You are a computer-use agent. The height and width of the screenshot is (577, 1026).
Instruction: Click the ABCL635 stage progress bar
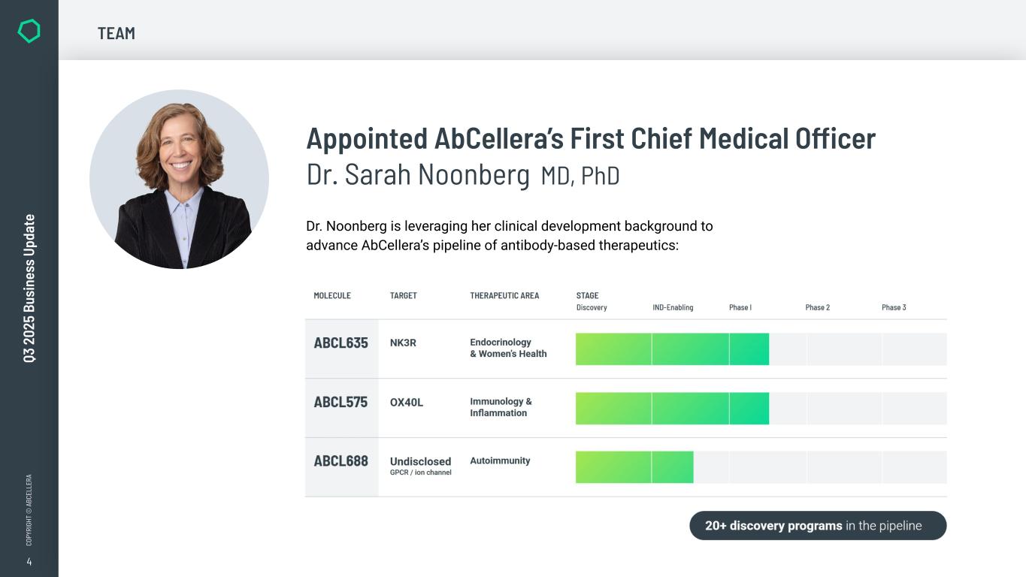672,349
